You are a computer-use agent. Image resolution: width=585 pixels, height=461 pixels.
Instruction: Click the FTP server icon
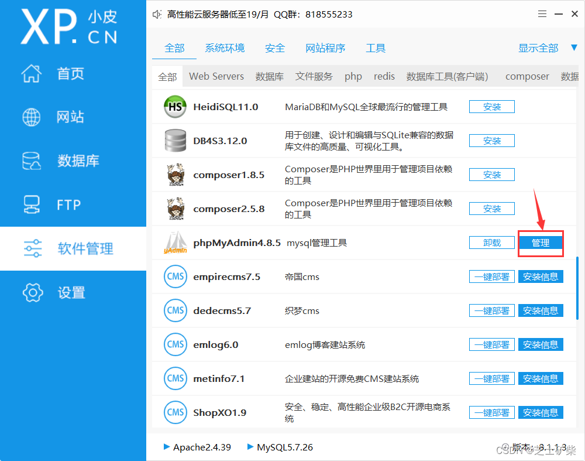click(x=32, y=204)
